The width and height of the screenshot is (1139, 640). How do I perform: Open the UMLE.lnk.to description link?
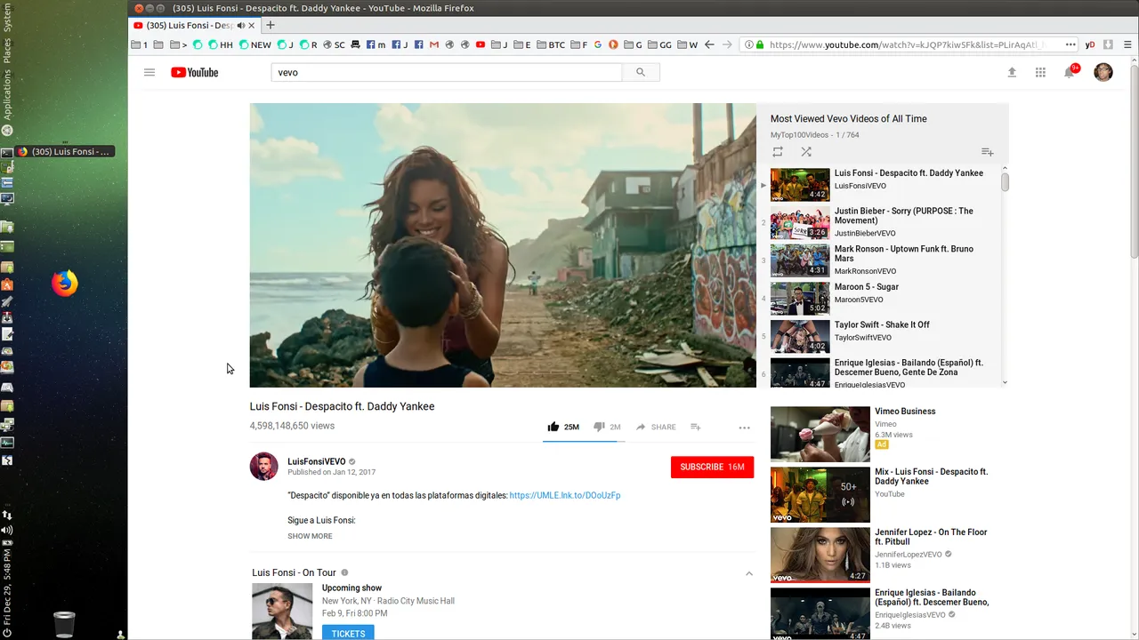pyautogui.click(x=564, y=495)
